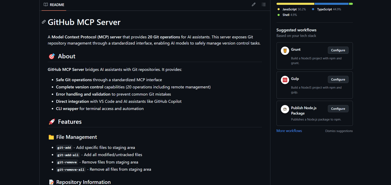391x185 pixels.
Task: Click 'Model Context Protocol (MCP) server' bold text
Action: click(x=87, y=37)
